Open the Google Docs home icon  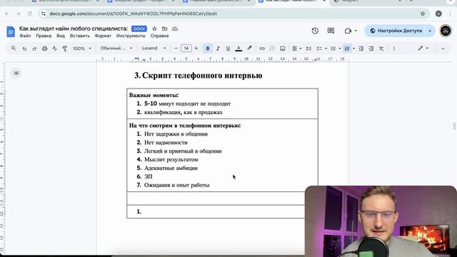pyautogui.click(x=11, y=31)
